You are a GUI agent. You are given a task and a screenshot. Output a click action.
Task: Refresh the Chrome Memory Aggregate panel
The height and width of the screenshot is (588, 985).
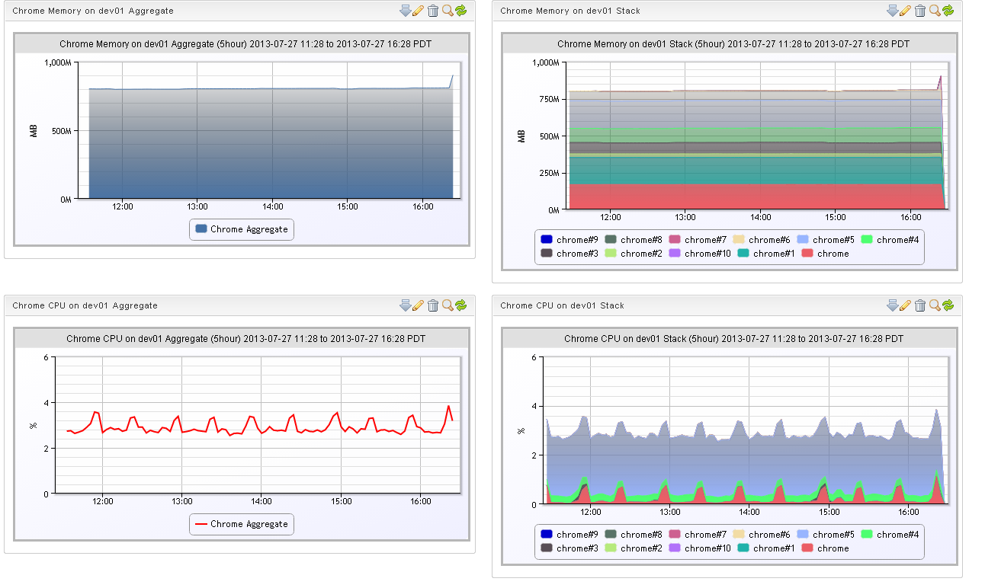click(x=460, y=10)
